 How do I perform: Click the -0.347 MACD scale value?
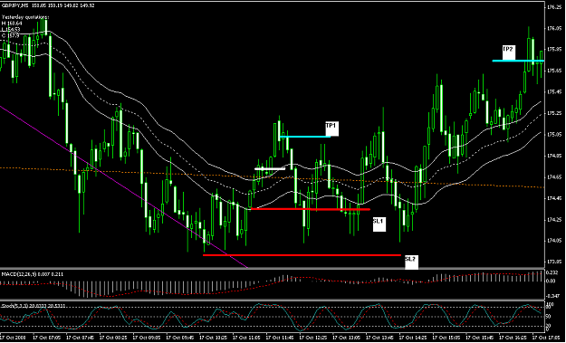552,295
